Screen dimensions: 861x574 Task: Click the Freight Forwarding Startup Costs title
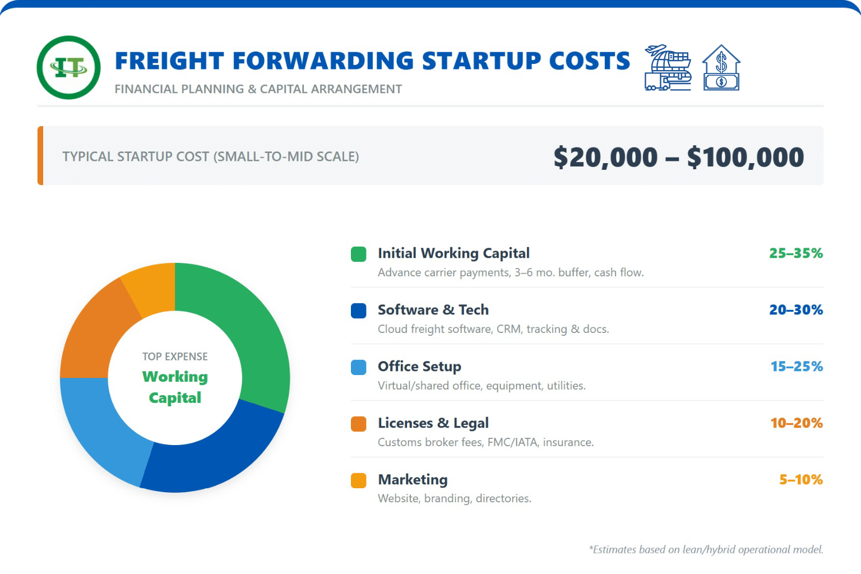pyautogui.click(x=372, y=61)
